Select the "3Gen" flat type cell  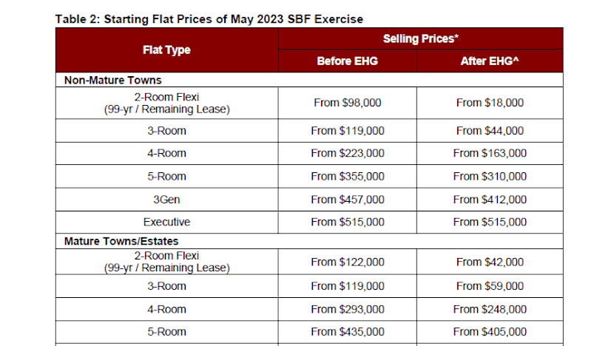click(x=166, y=200)
